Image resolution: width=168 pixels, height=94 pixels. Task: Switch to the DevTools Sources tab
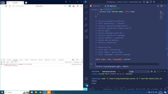21,60
